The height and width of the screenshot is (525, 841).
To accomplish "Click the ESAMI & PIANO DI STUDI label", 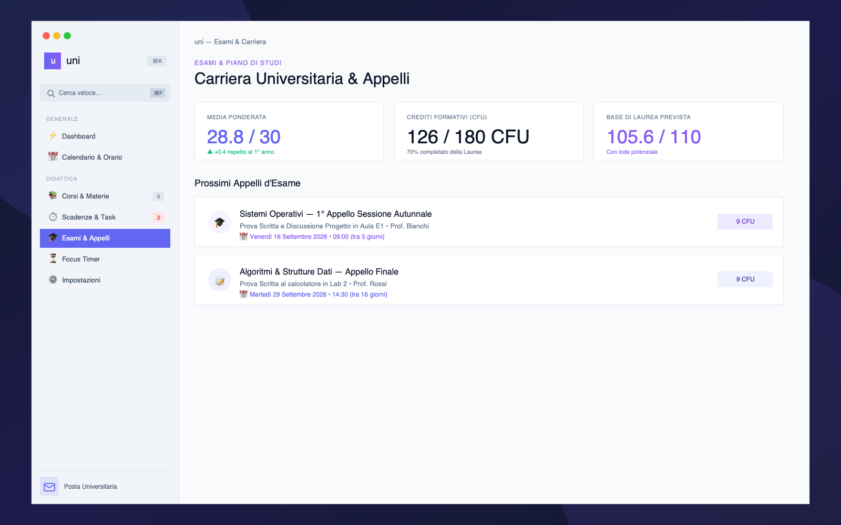I will (238, 63).
